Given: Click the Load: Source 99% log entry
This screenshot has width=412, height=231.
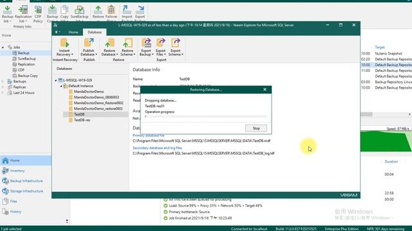Looking at the screenshot, I should tap(216, 205).
